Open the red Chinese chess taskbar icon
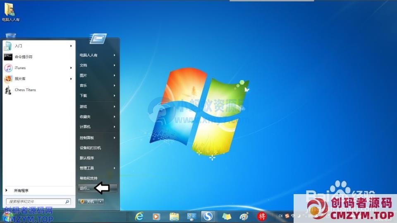 pos(262,216)
